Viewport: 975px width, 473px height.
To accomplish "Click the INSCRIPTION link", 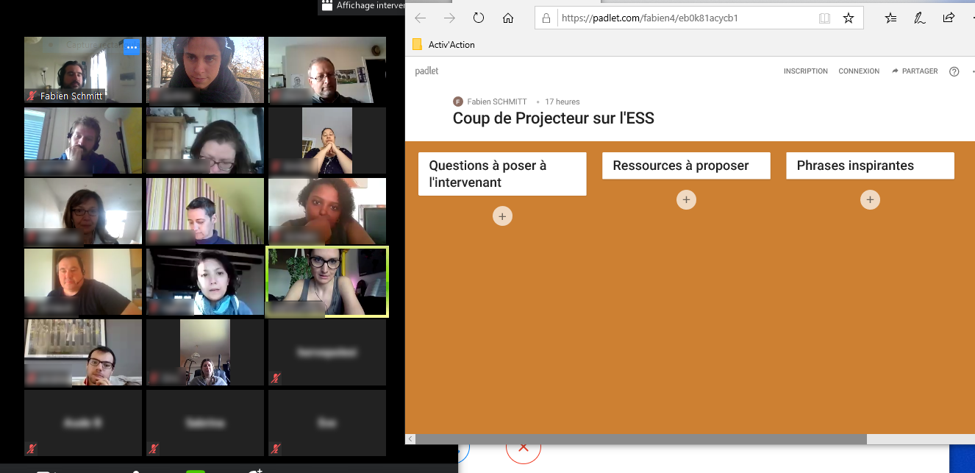I will pyautogui.click(x=805, y=71).
